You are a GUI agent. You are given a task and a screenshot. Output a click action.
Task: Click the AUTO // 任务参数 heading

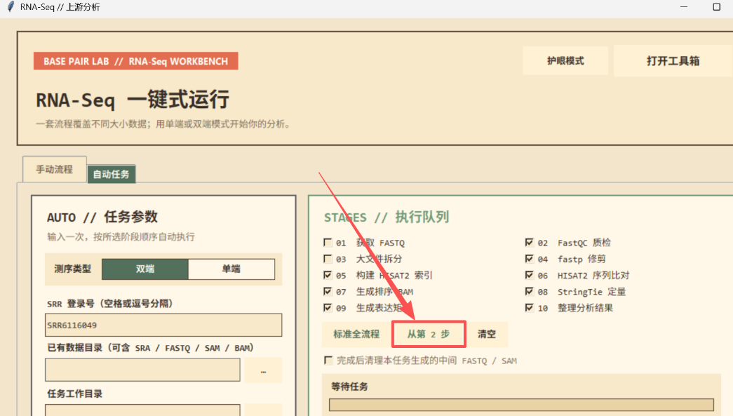102,217
